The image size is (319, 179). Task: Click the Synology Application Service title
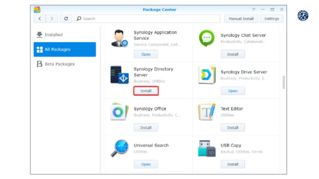coord(155,35)
